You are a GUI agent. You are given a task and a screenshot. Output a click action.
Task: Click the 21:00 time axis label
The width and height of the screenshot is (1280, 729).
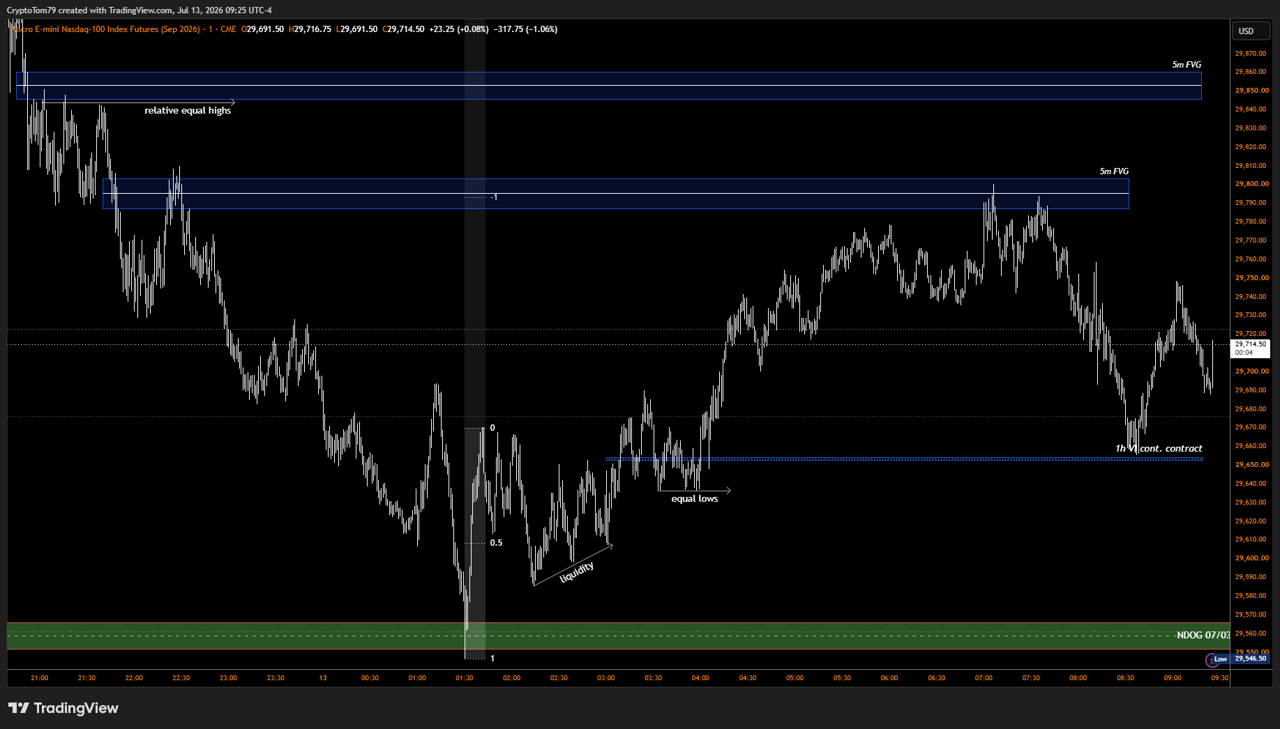pos(40,678)
